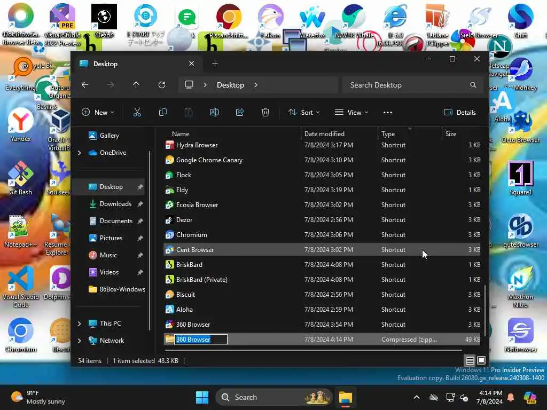The width and height of the screenshot is (547, 410).
Task: Click the Cut scissors icon in toolbar
Action: (x=137, y=112)
